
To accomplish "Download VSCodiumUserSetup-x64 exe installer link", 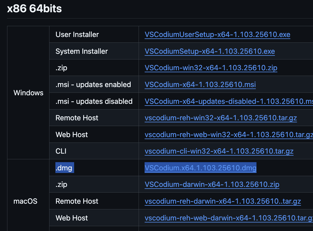I will tap(217, 34).
